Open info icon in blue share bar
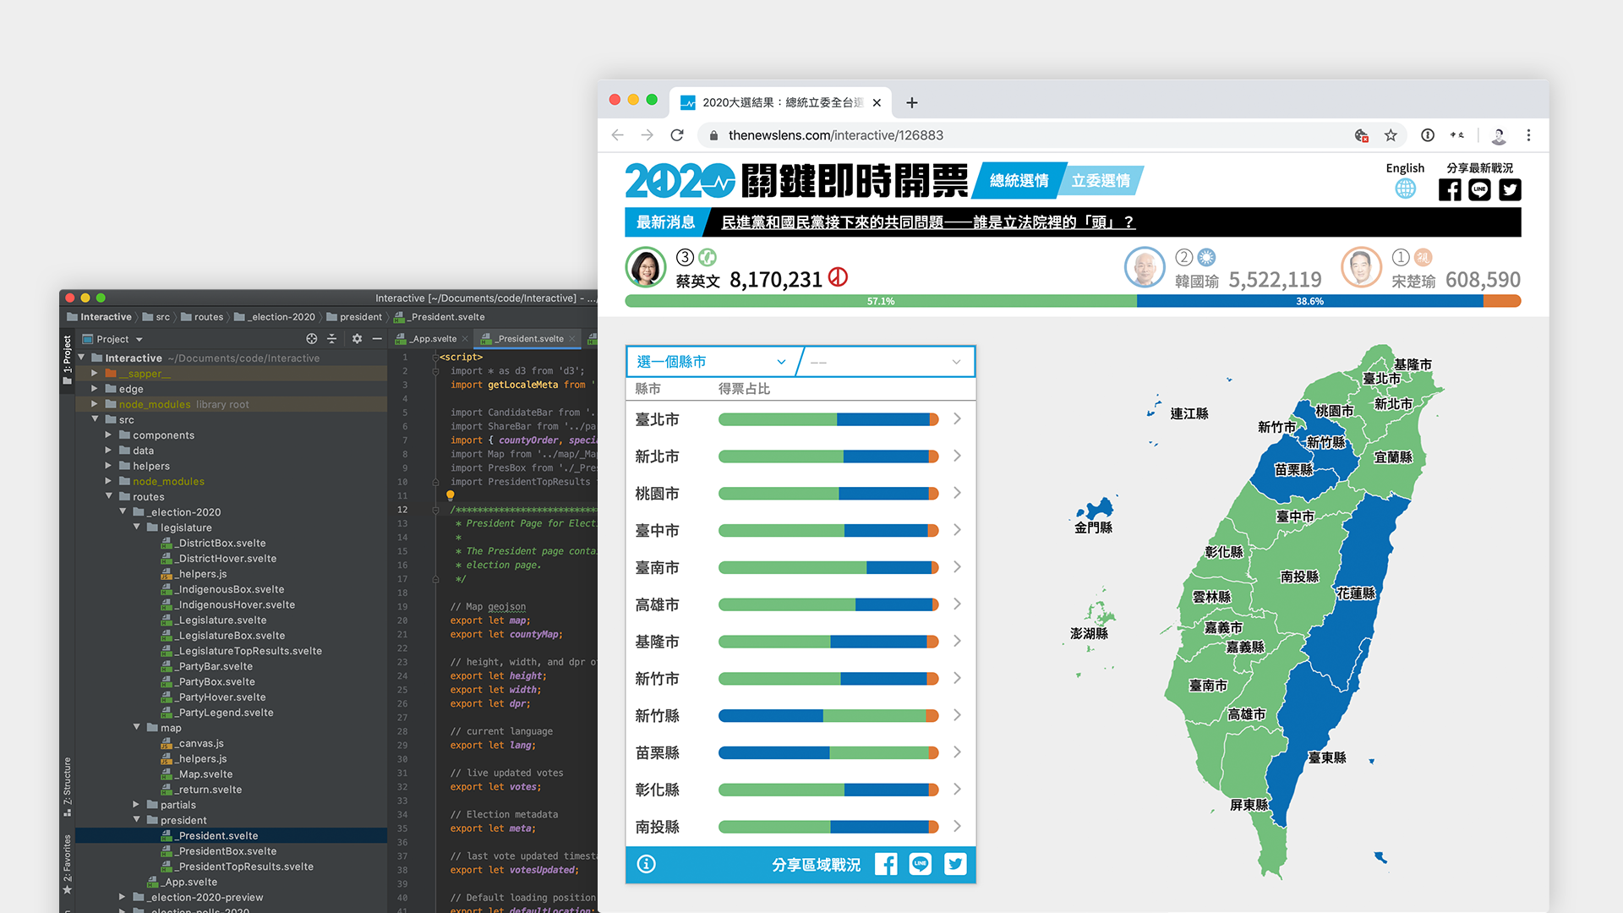1623x913 pixels. click(x=647, y=864)
